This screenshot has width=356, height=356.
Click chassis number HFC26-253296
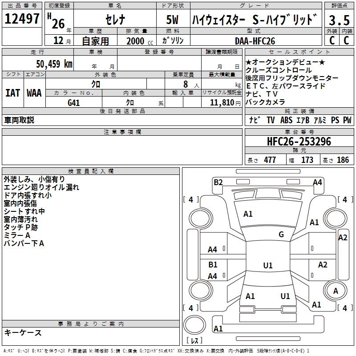(299, 142)
